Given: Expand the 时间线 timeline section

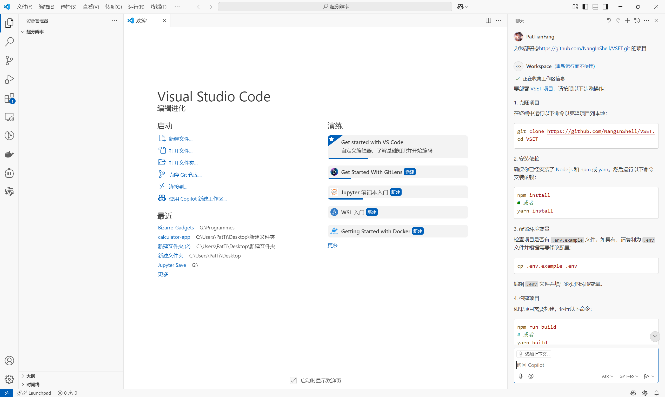Looking at the screenshot, I should point(71,385).
